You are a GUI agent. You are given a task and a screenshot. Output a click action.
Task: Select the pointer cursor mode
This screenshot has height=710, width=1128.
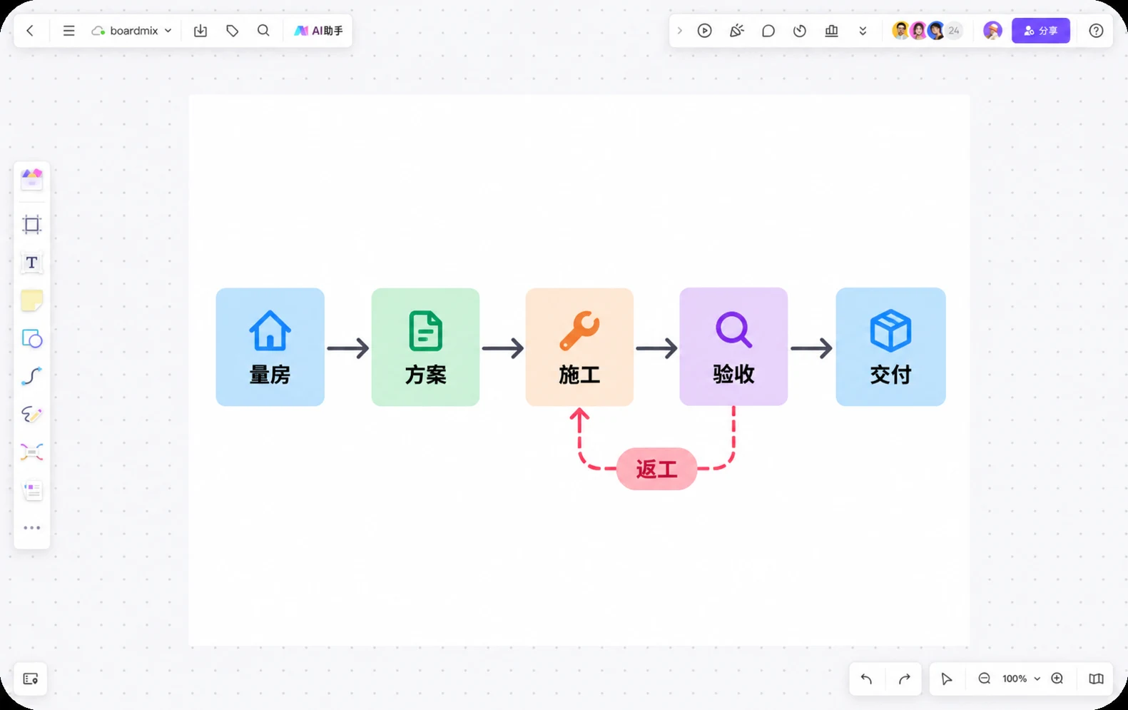(947, 679)
